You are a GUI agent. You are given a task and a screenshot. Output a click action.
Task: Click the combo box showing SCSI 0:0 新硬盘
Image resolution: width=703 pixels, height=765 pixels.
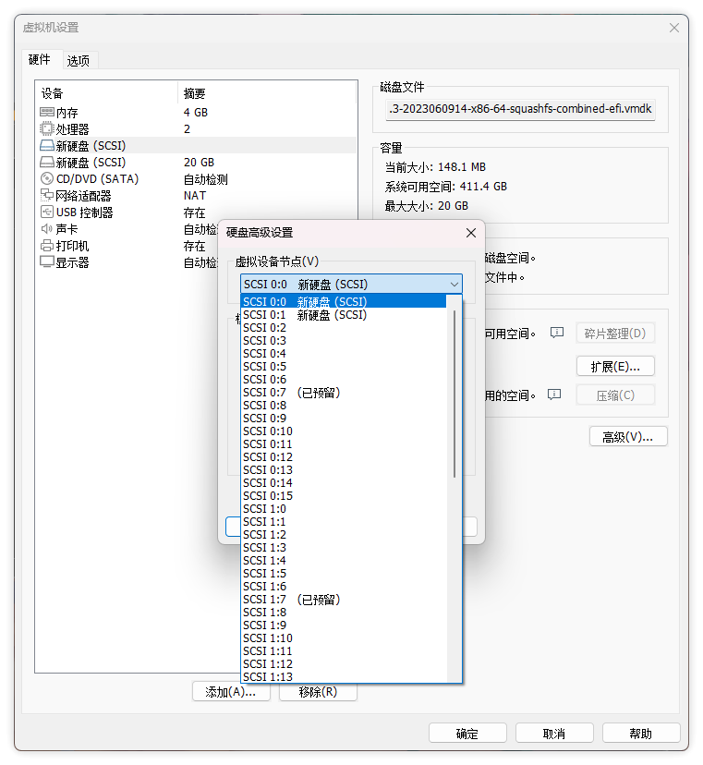(x=351, y=284)
